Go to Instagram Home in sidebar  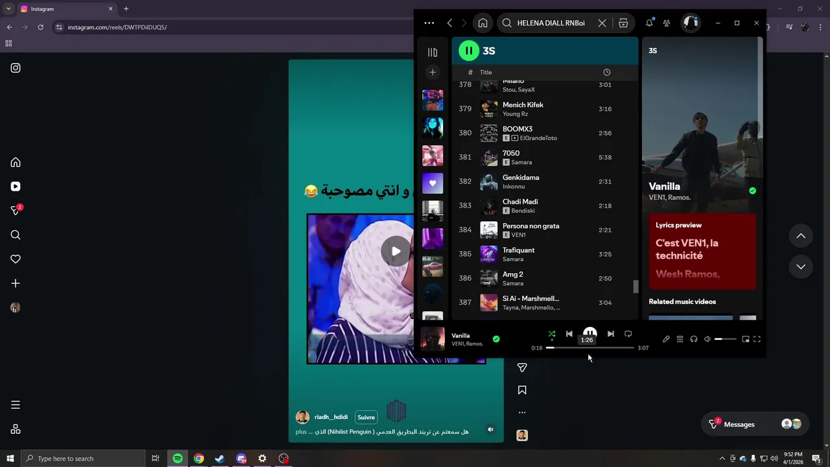pos(16,162)
